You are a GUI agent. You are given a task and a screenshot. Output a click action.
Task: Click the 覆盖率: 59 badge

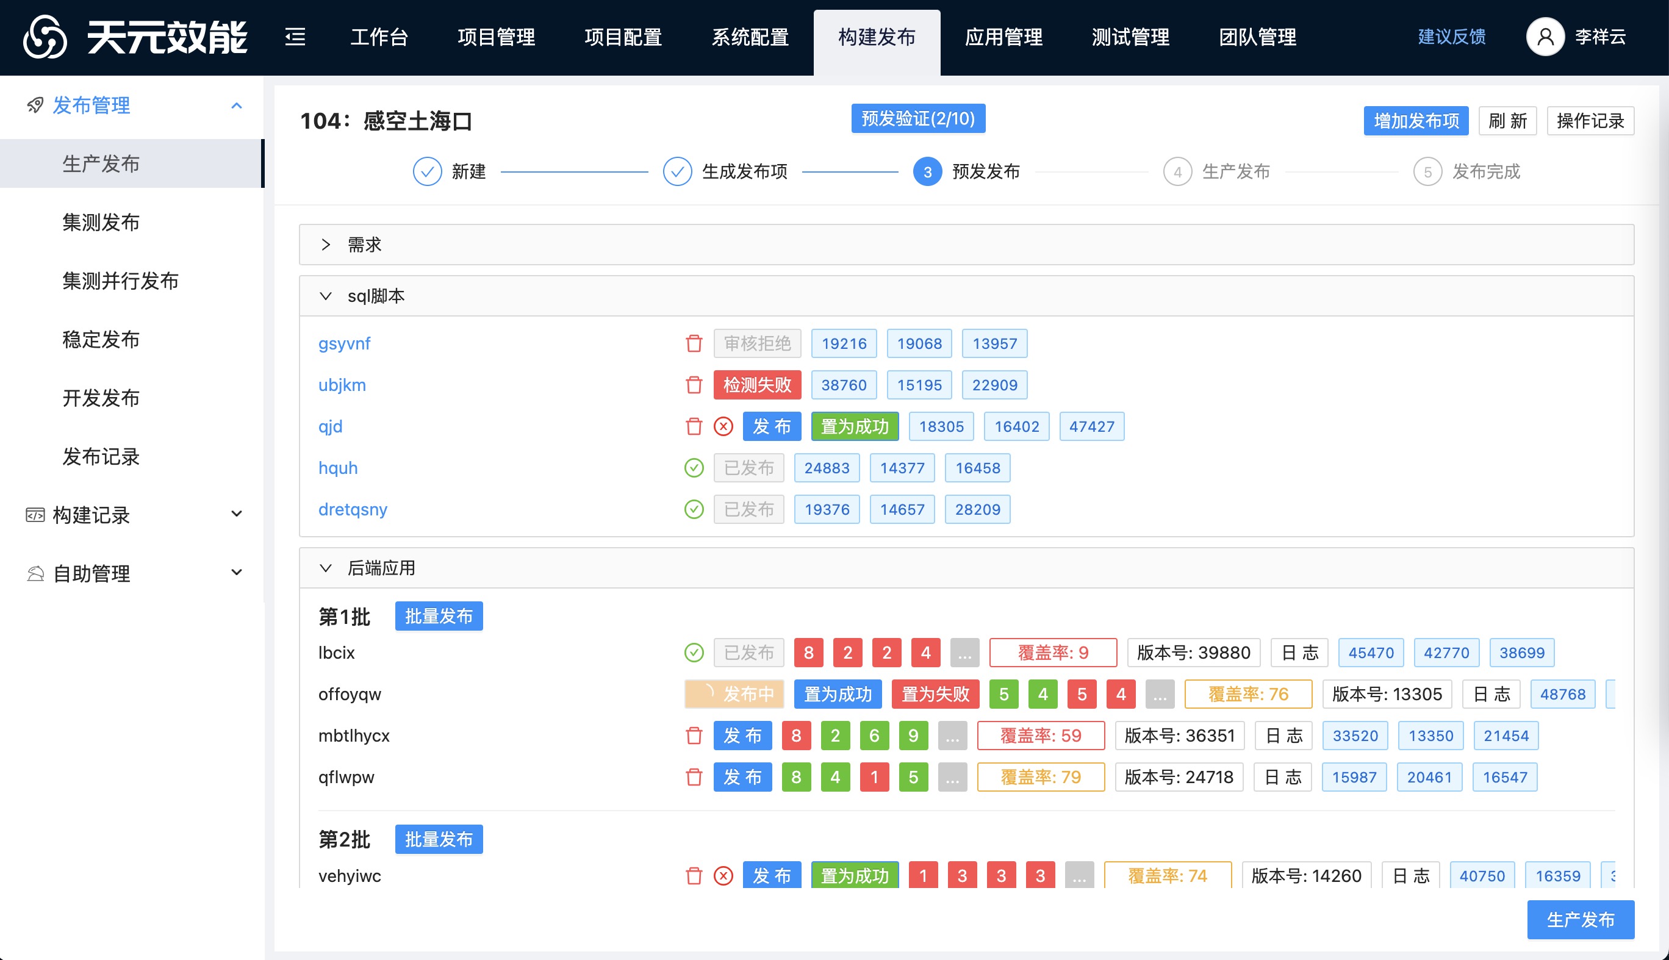coord(1041,736)
